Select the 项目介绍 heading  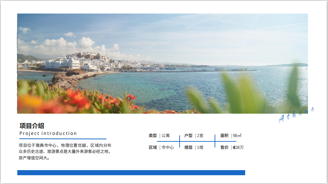tap(32, 126)
